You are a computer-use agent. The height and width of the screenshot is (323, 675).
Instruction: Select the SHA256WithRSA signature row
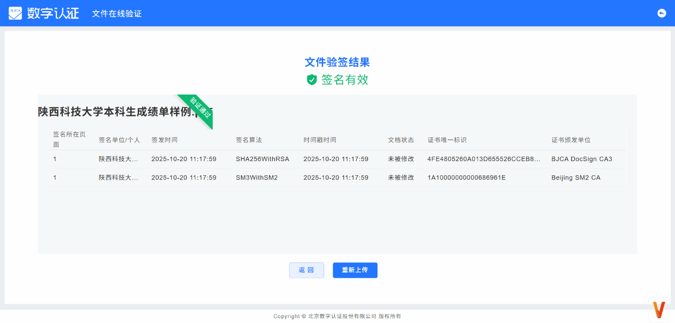tap(262, 159)
